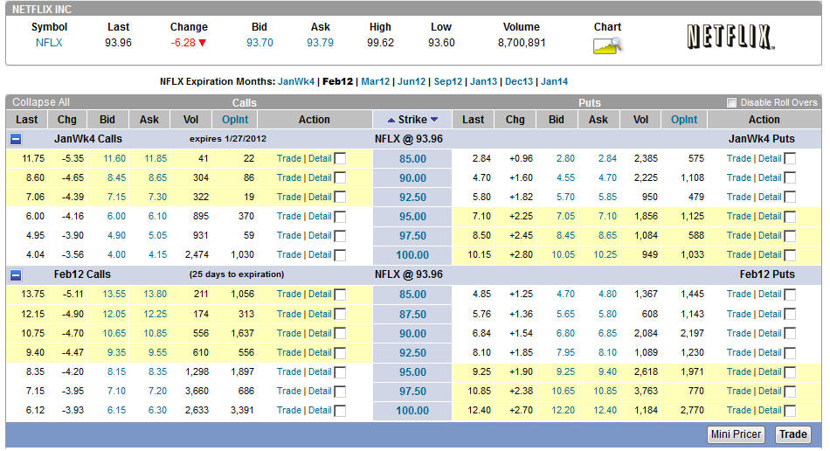Tick the Feb12 100.00 put checkbox
This screenshot has width=830, height=451.
pos(790,411)
